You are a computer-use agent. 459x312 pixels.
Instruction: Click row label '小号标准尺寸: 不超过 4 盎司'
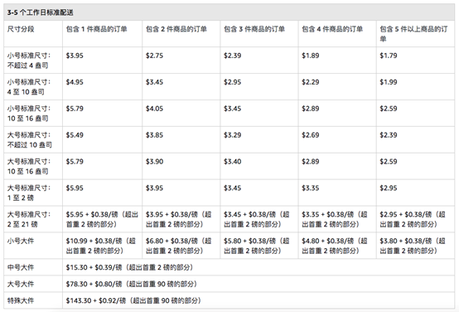29,61
